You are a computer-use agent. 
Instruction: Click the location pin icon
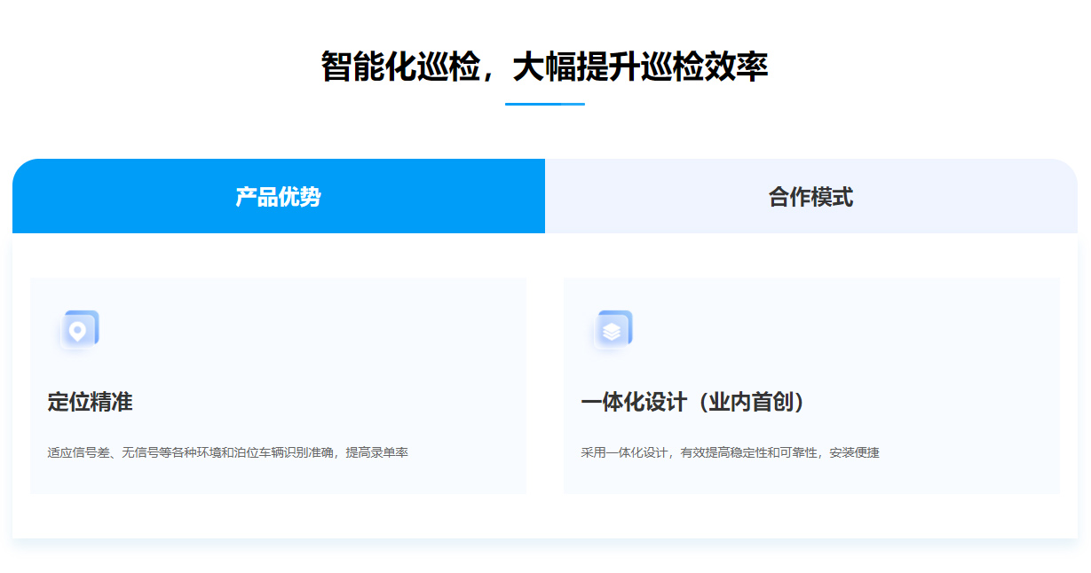78,330
